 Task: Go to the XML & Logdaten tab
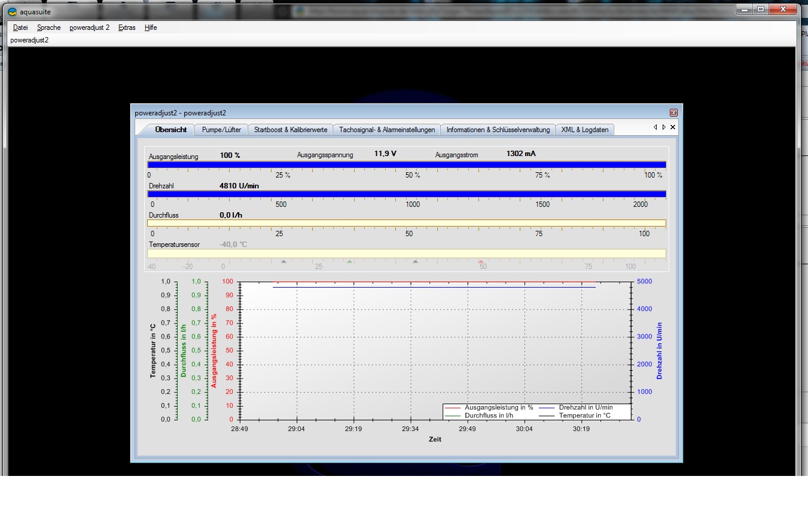pyautogui.click(x=584, y=130)
